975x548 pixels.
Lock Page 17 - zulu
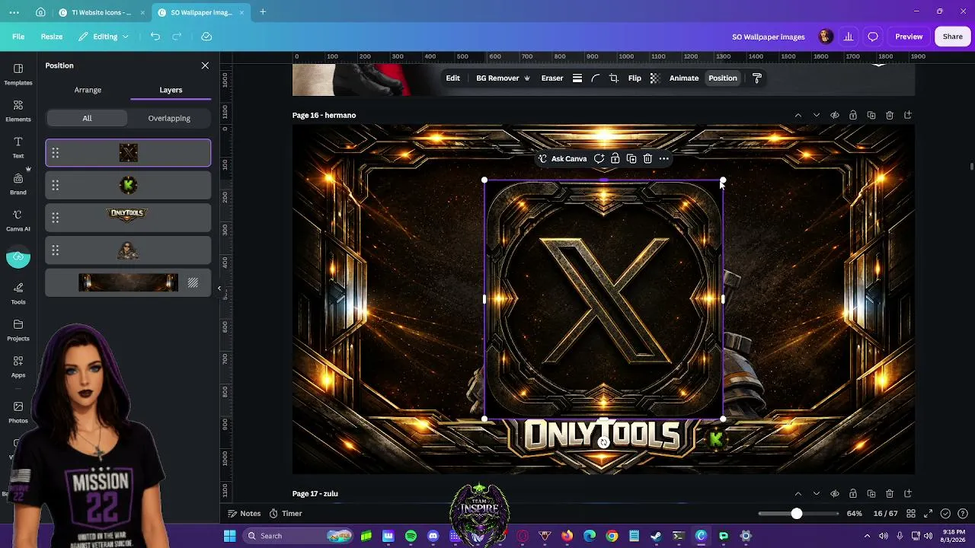point(853,494)
